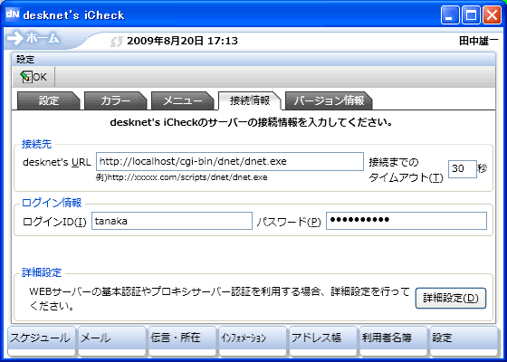Viewport: 507px width, 362px height.
Task: Click the ログインID field containing tanaka
Action: [x=172, y=221]
